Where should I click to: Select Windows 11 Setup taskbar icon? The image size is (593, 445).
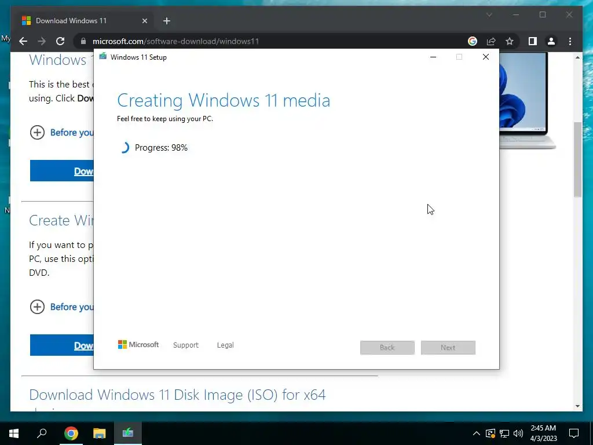(x=128, y=433)
